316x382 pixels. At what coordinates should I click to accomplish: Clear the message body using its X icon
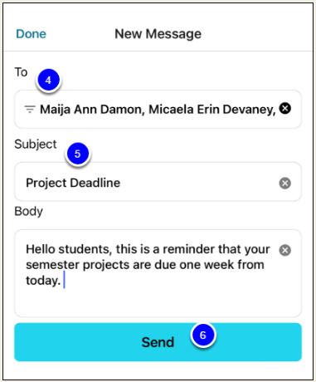[x=285, y=250]
